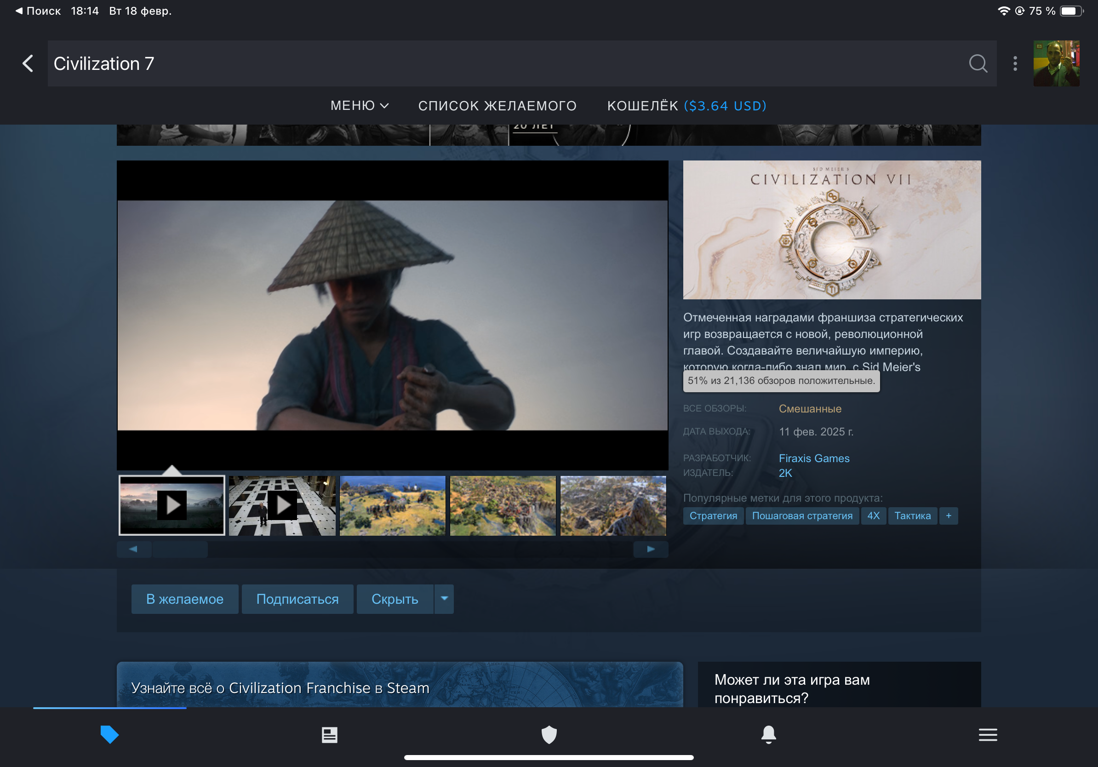
Task: Open the hamburger menu icon tab
Action: point(988,734)
